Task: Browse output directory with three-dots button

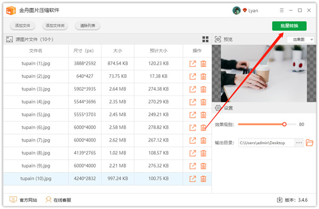Action: [299, 143]
